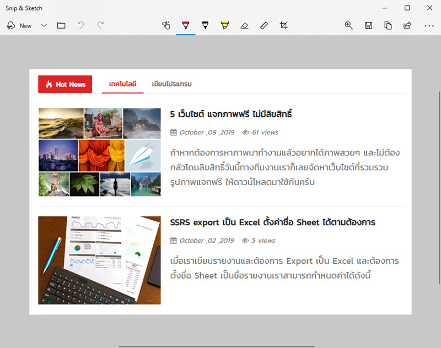Click the October ,09 ,2019 date
The image size is (441, 348).
(x=207, y=132)
